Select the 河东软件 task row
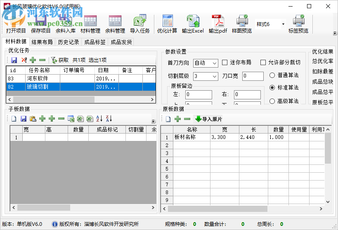The image size is (338, 230). pyautogui.click(x=81, y=79)
